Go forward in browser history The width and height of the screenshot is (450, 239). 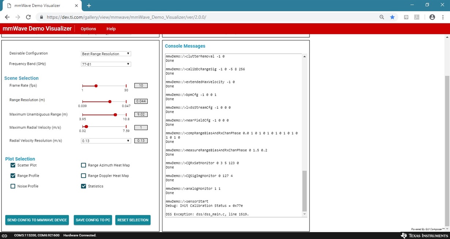pos(18,17)
